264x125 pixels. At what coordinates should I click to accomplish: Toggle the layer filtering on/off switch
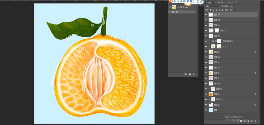pyautogui.click(x=236, y=2)
